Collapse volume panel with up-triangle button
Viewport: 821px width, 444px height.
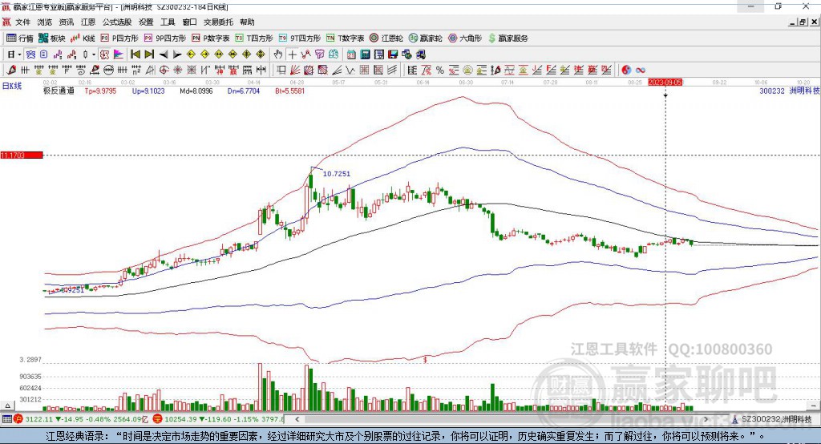[x=7, y=406]
